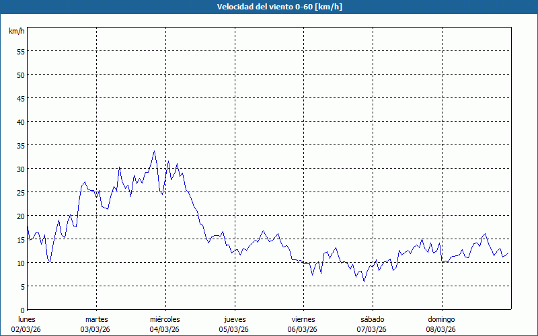Select the 'viernes' day label
This screenshot has width=538, height=336.
point(303,319)
